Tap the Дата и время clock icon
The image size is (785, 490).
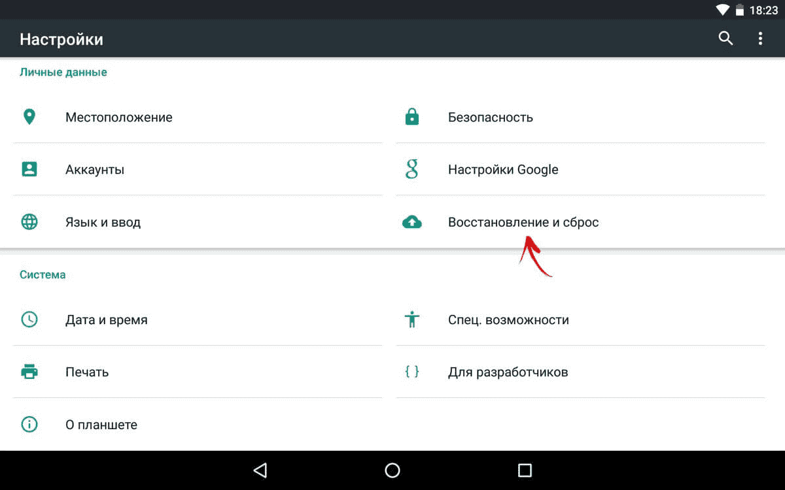29,319
